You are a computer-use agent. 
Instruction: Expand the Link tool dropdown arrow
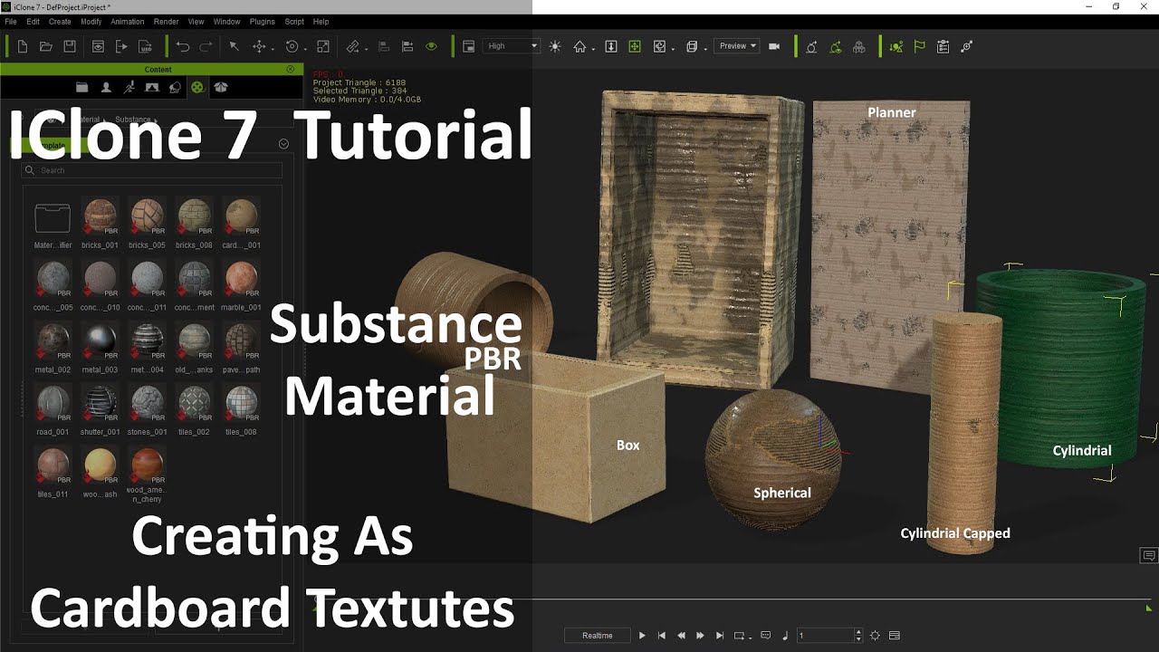(x=367, y=49)
